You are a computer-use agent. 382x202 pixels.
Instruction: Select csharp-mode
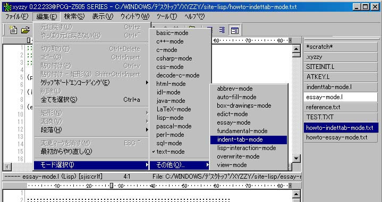click(x=180, y=58)
